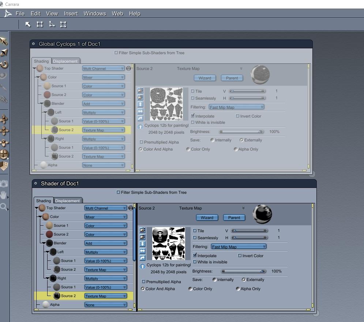
Task: Select Color Only radio in Global Cyclops panel
Action: [188, 149]
